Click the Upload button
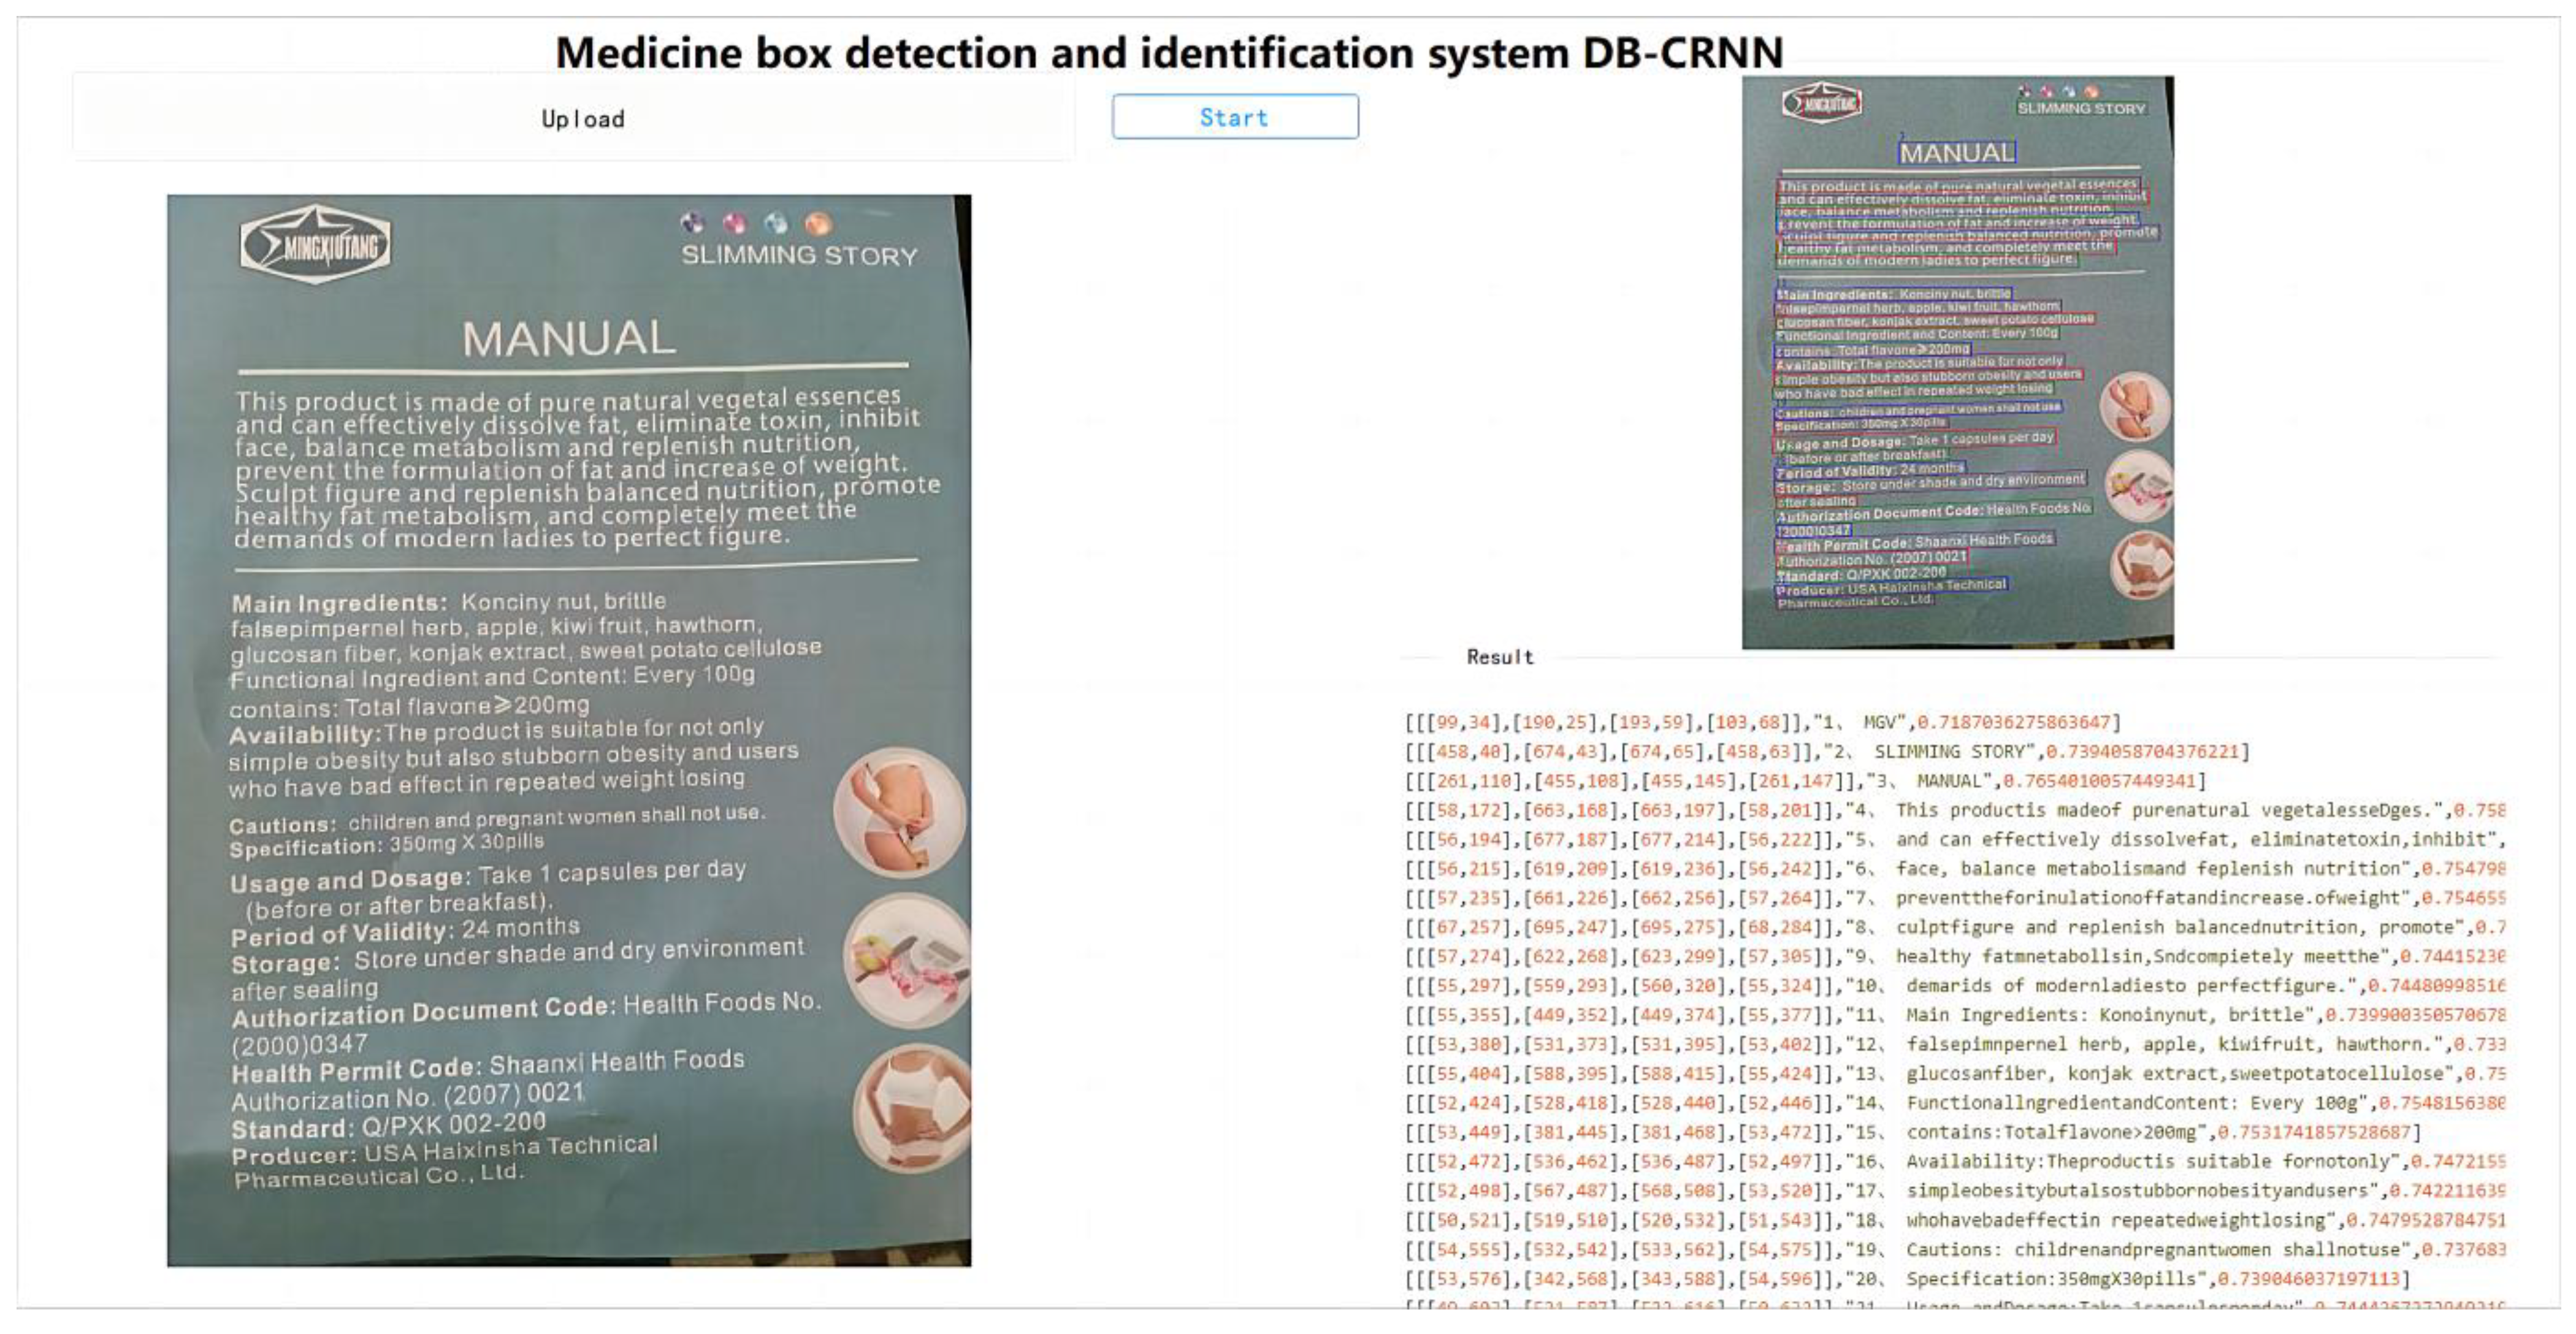 (582, 118)
